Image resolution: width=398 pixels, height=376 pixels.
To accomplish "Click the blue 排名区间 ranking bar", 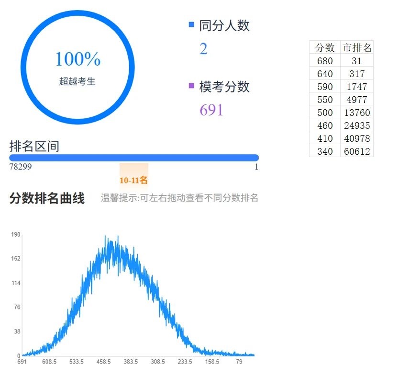I will point(134,158).
